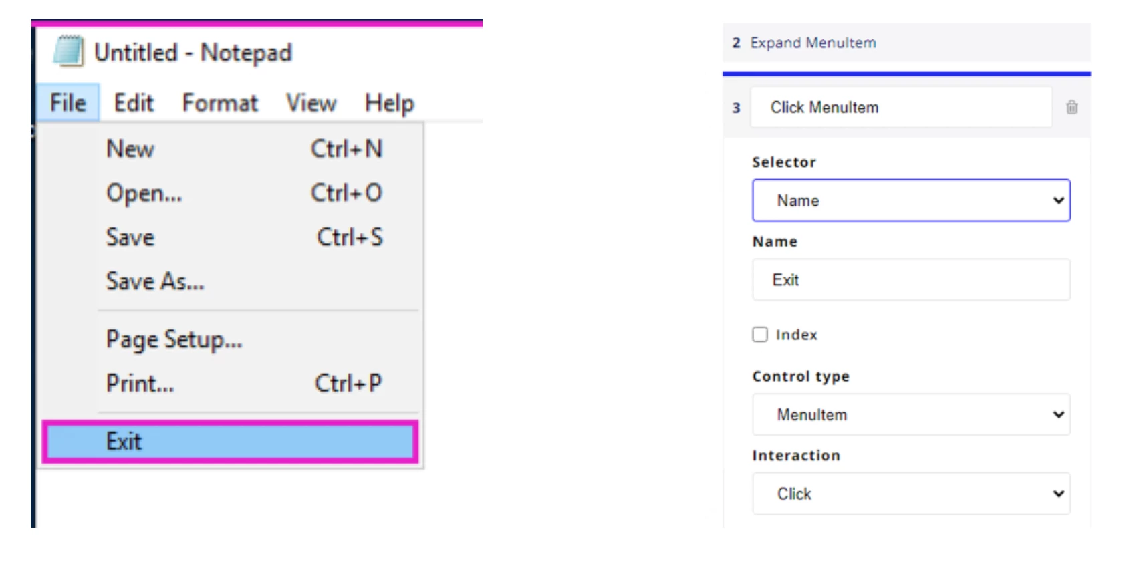Expand the Selector dropdown showing Name

coord(911,200)
